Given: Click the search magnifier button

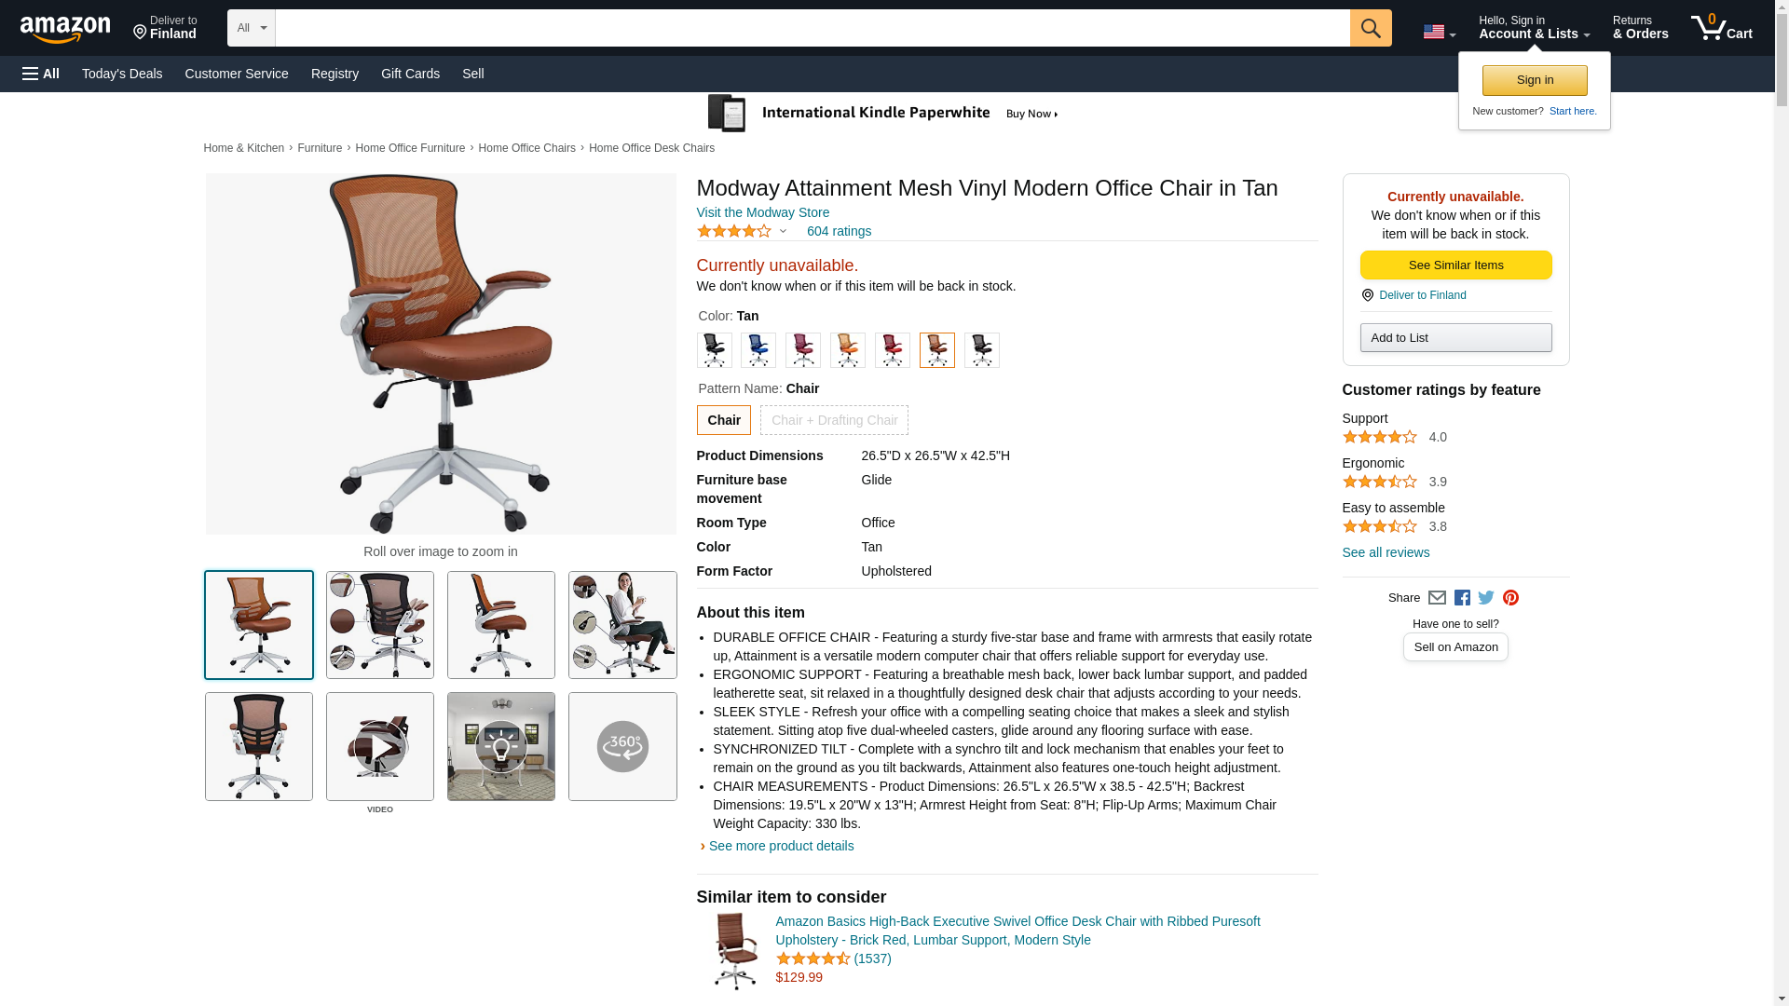Looking at the screenshot, I should 1370,28.
